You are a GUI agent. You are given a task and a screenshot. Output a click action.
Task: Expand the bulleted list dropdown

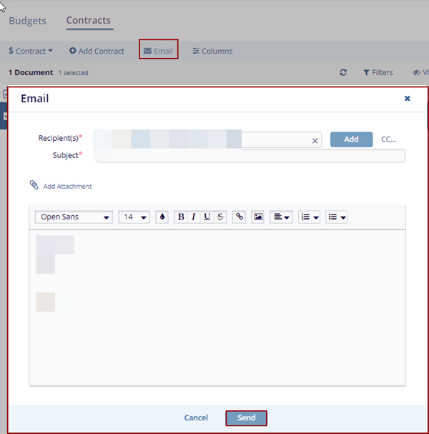pos(337,217)
